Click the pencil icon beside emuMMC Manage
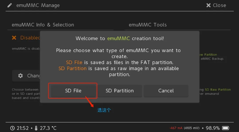The image size is (239, 132). (10, 5)
